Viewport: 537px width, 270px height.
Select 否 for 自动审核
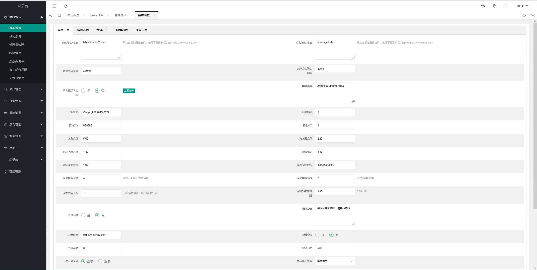click(97, 215)
